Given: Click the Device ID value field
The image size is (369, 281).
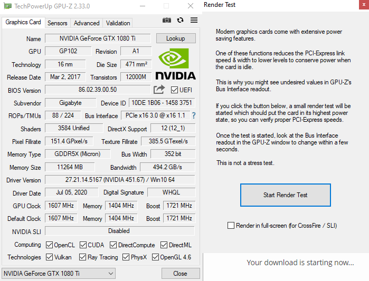Looking at the screenshot, I should coord(162,103).
